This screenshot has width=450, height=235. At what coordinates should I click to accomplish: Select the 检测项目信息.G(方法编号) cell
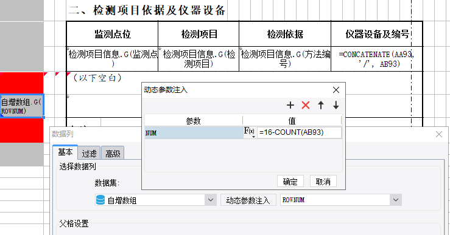tap(285, 59)
